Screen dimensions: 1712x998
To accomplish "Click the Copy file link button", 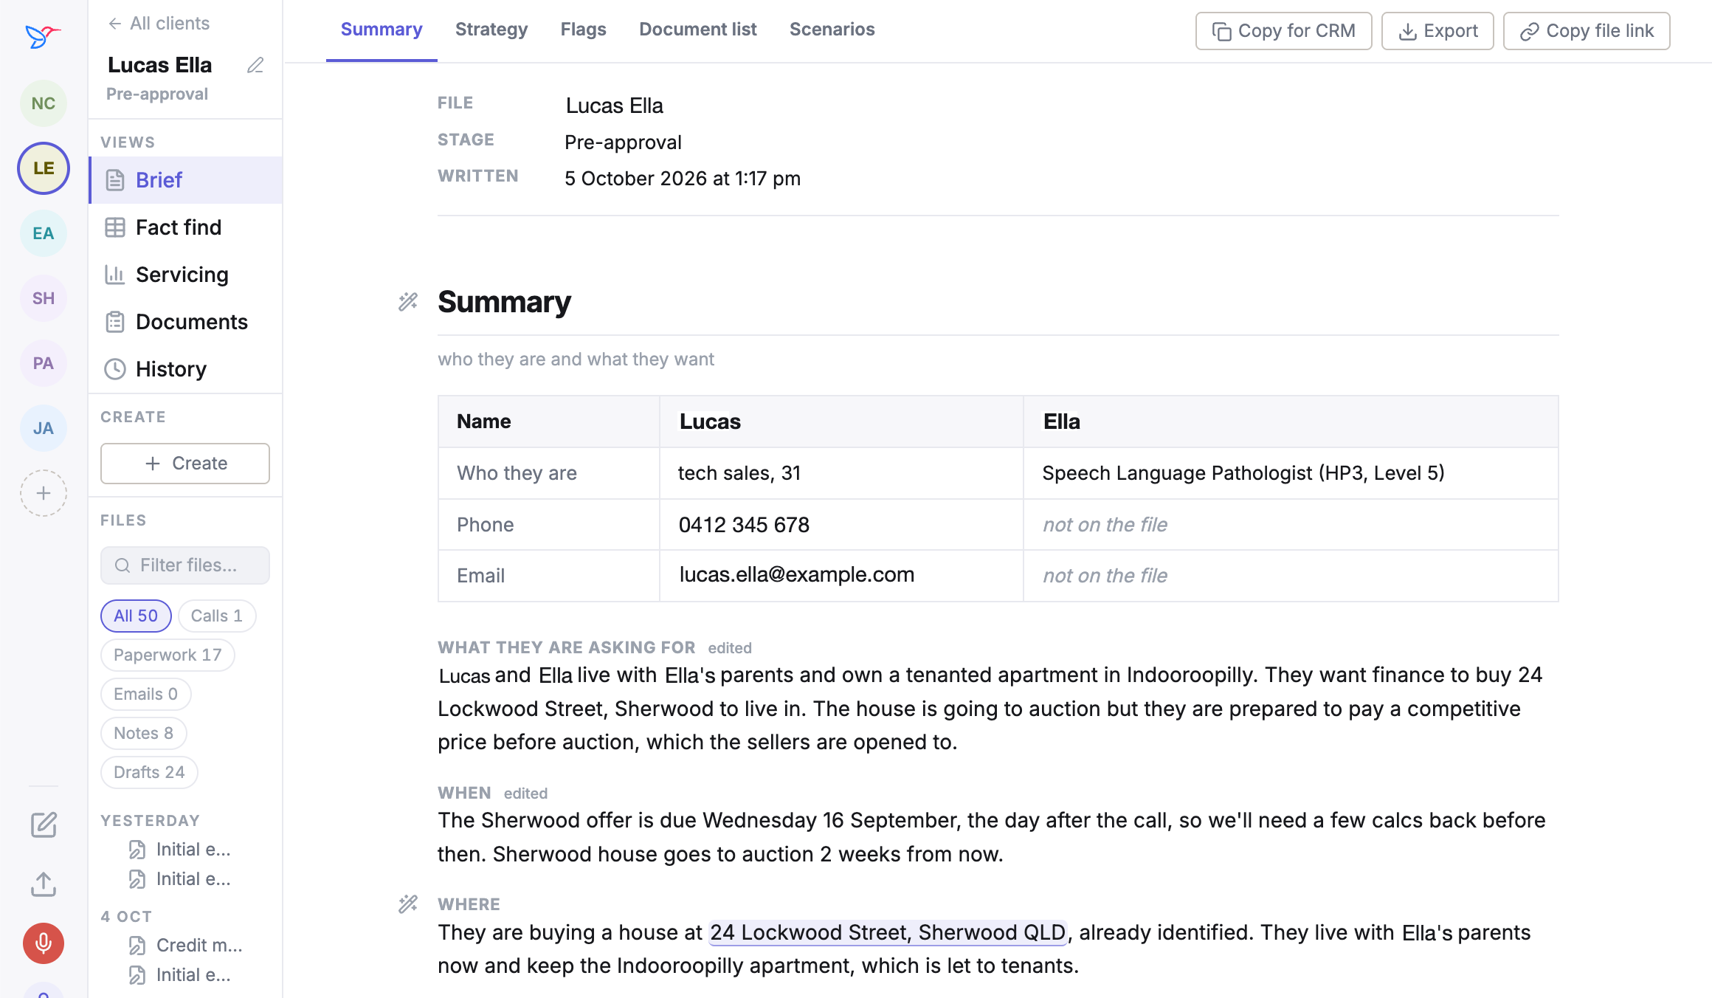I will coord(1587,31).
